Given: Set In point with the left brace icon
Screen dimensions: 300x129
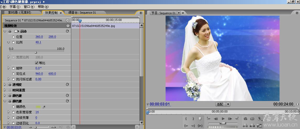Looking at the screenshot, I should 186,119.
